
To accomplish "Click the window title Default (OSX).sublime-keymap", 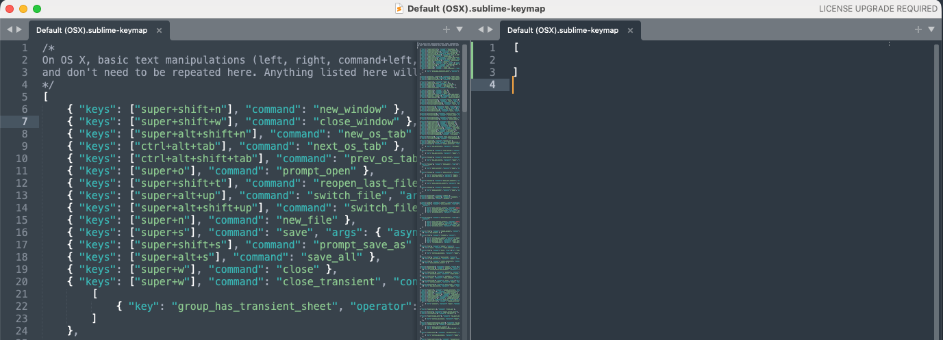I will click(x=476, y=9).
